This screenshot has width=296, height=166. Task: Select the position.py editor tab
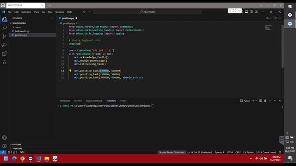68,18
